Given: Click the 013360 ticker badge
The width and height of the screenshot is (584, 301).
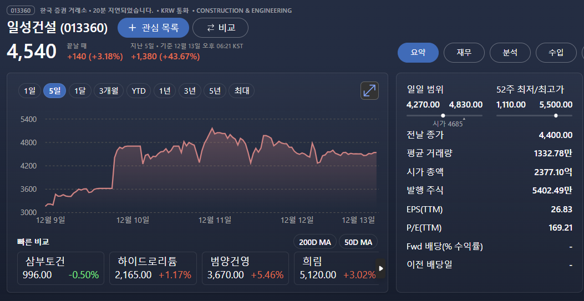Looking at the screenshot, I should click(x=21, y=11).
